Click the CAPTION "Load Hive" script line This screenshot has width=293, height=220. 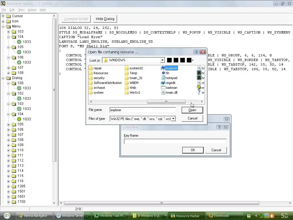(81, 37)
